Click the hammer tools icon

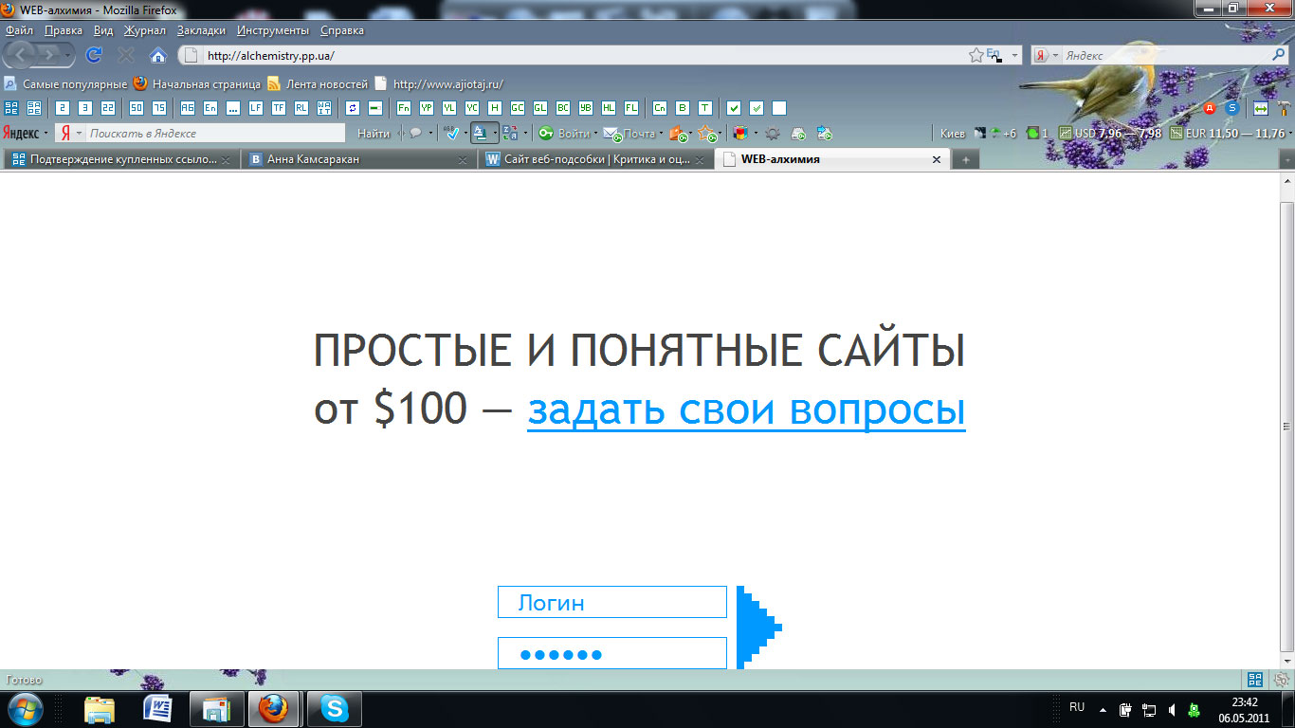click(x=1284, y=108)
